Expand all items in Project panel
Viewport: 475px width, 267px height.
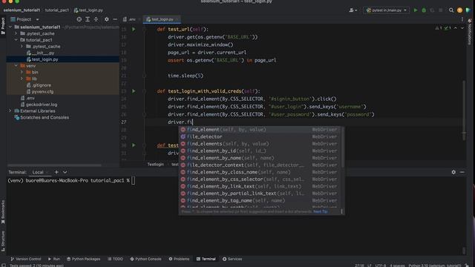(88, 19)
